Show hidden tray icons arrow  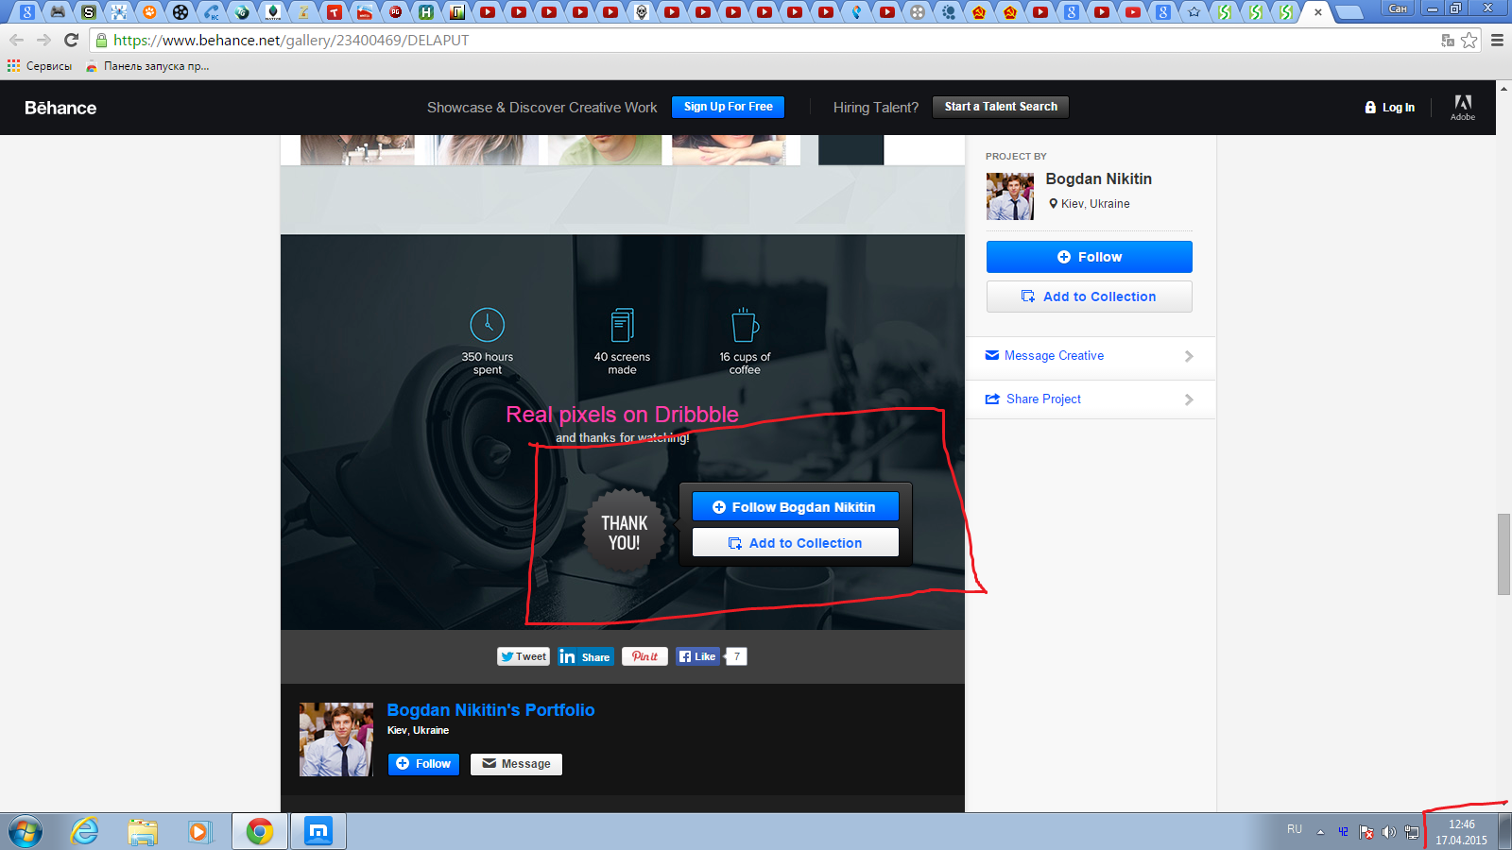(1320, 832)
